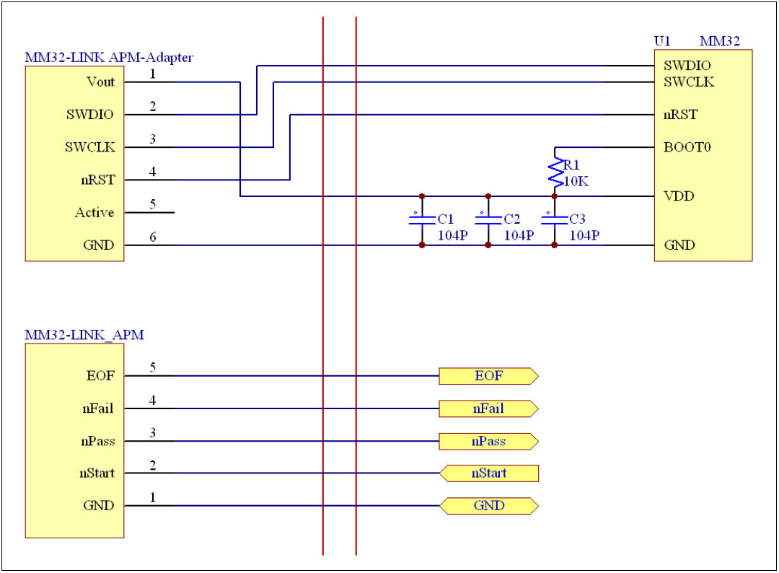Select capacitor C1 symbol

(x=422, y=220)
